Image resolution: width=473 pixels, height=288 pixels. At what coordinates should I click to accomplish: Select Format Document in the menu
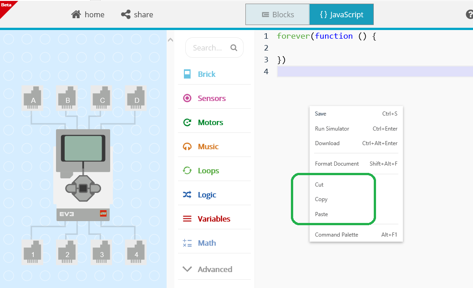point(337,163)
